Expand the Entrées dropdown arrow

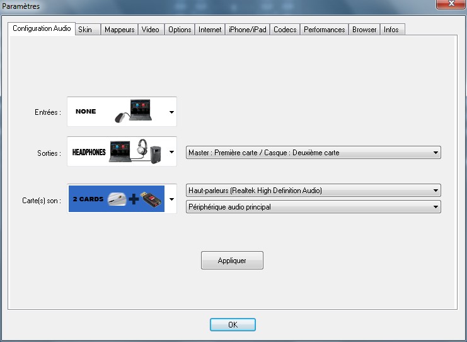pos(171,112)
